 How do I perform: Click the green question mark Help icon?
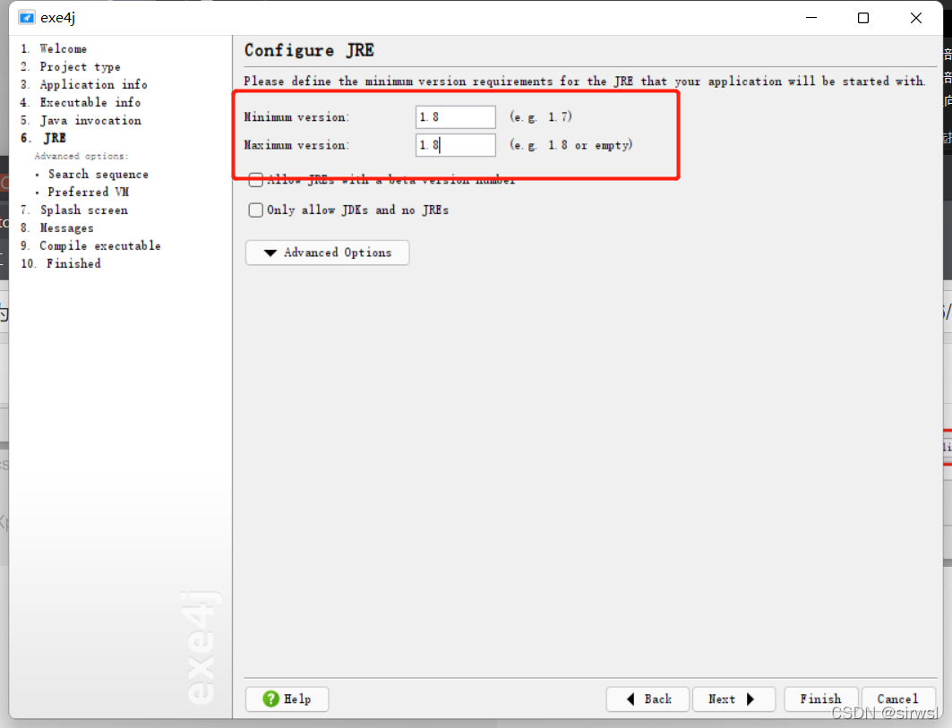tap(270, 698)
